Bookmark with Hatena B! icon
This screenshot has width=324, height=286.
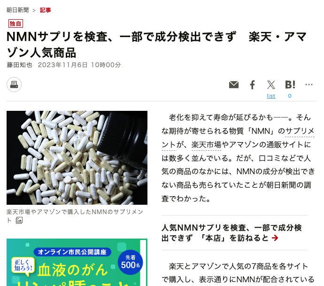click(290, 85)
